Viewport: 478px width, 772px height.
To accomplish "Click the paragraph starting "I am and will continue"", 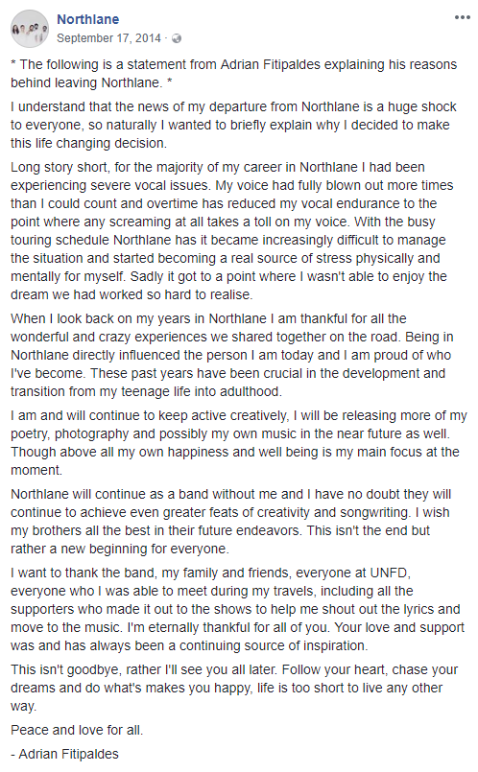I will [239, 443].
